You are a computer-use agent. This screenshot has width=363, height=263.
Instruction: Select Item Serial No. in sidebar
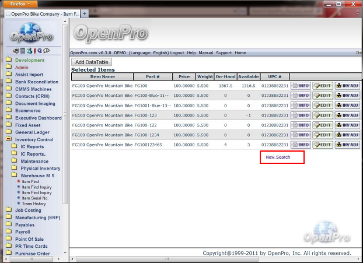pyautogui.click(x=36, y=198)
